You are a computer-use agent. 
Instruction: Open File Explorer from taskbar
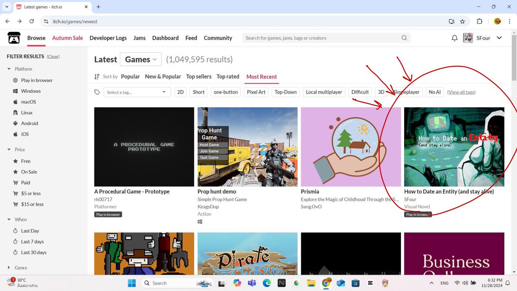pos(311,283)
